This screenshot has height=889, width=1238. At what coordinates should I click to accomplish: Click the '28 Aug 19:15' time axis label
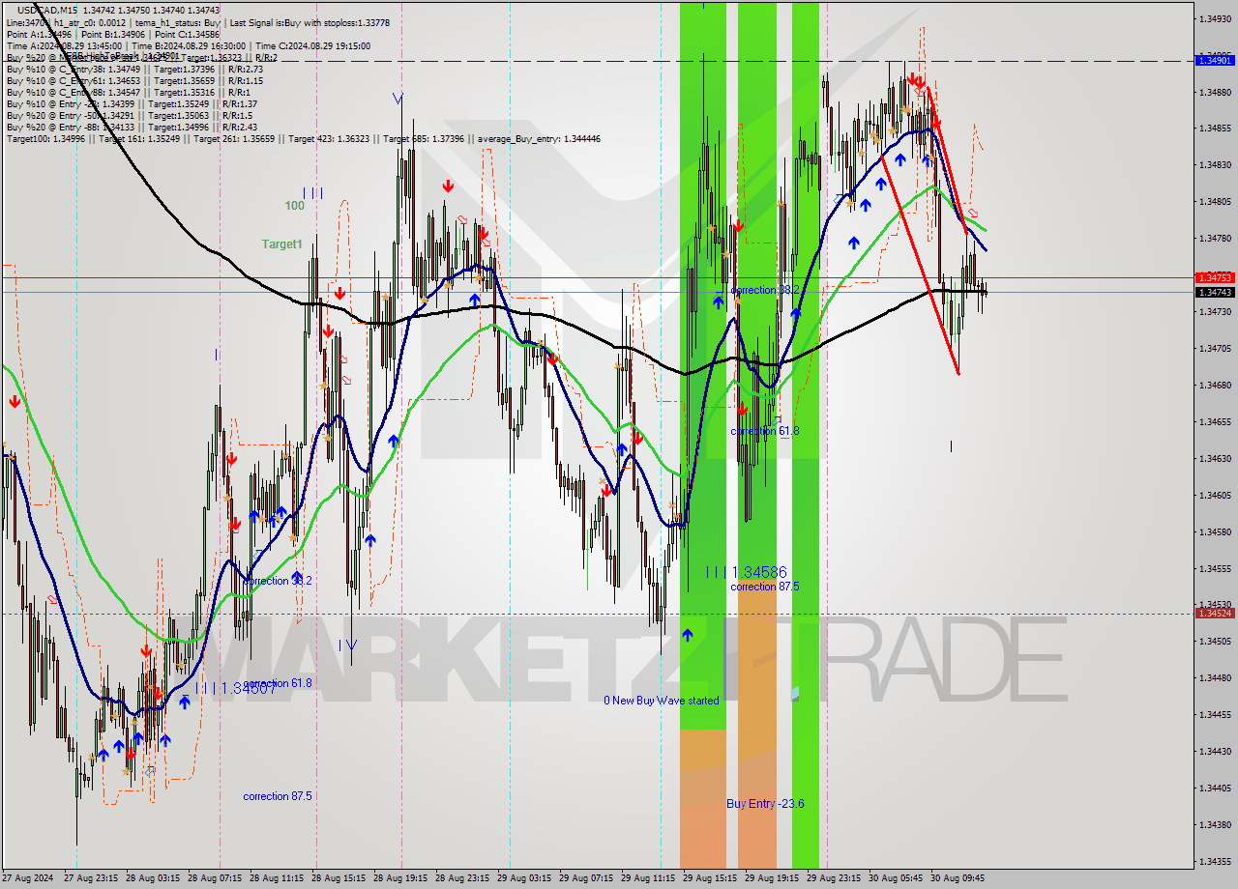(x=400, y=878)
